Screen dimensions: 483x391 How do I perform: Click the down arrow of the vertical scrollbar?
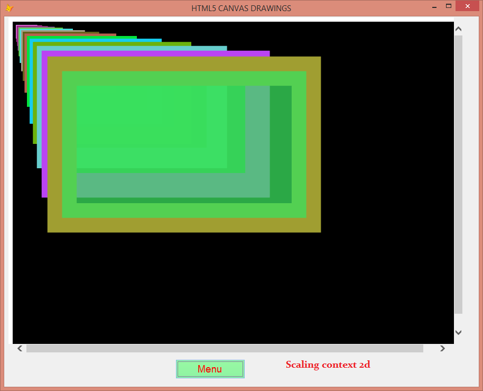pyautogui.click(x=458, y=332)
